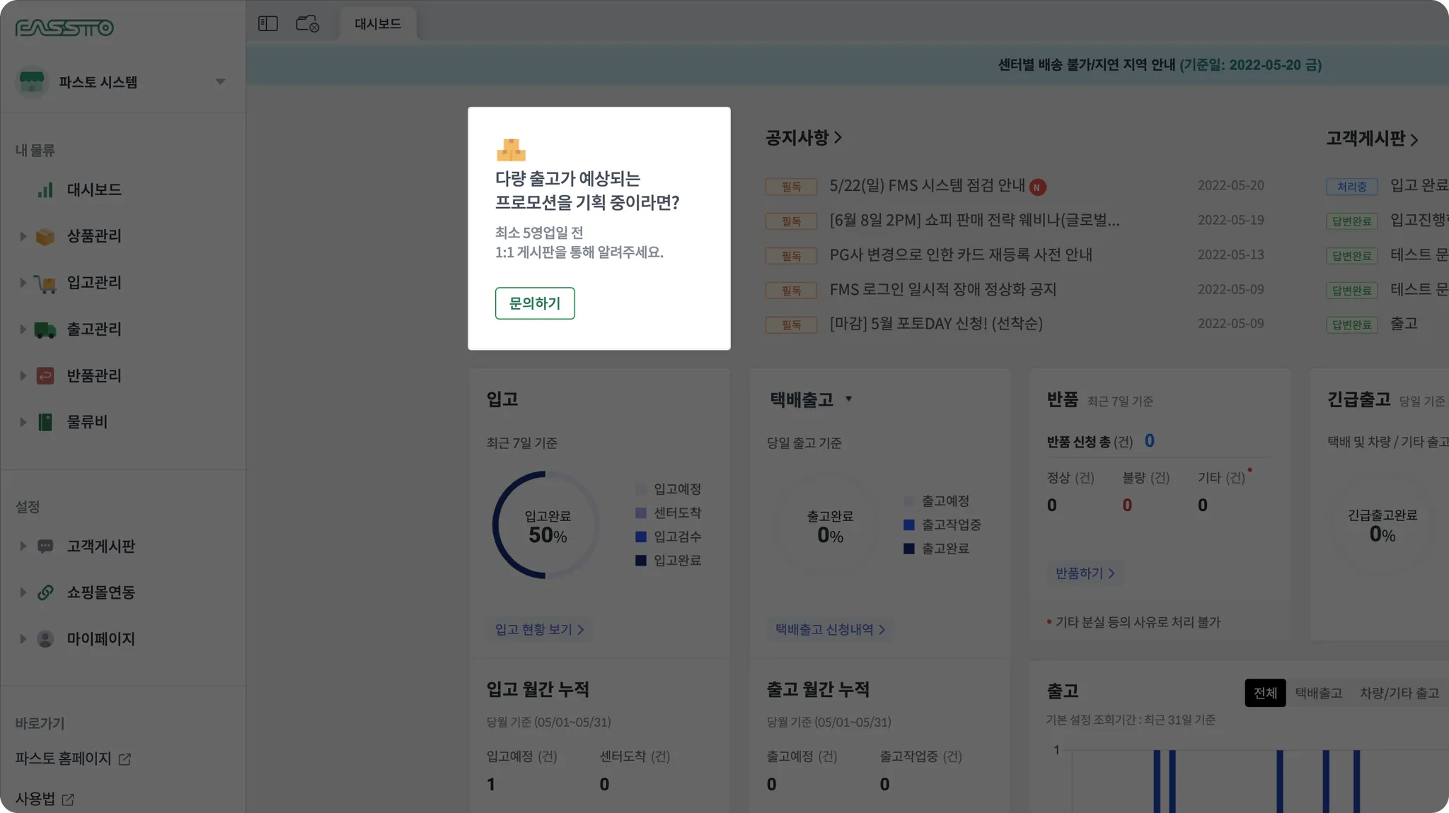
Task: Switch the 출고 chart to 택배출고
Action: pyautogui.click(x=1318, y=693)
